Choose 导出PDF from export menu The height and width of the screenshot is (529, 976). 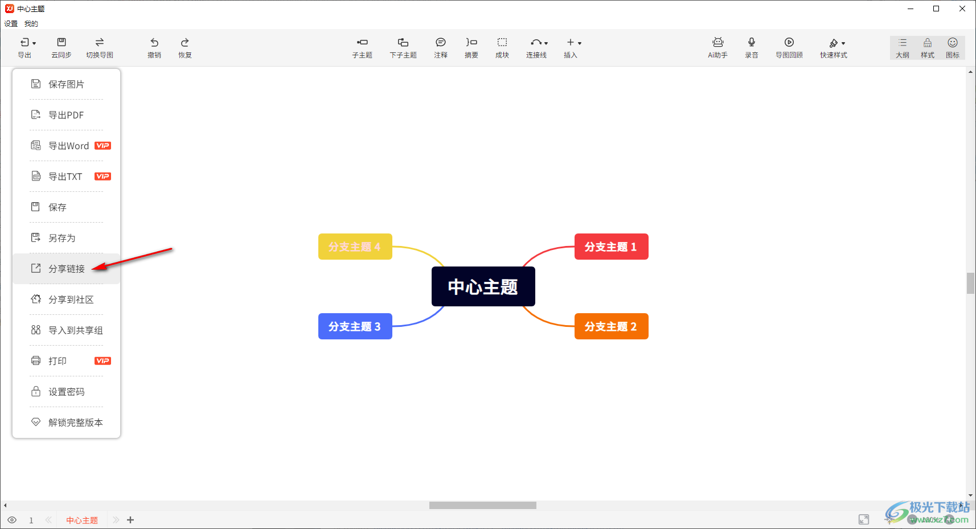(x=67, y=115)
